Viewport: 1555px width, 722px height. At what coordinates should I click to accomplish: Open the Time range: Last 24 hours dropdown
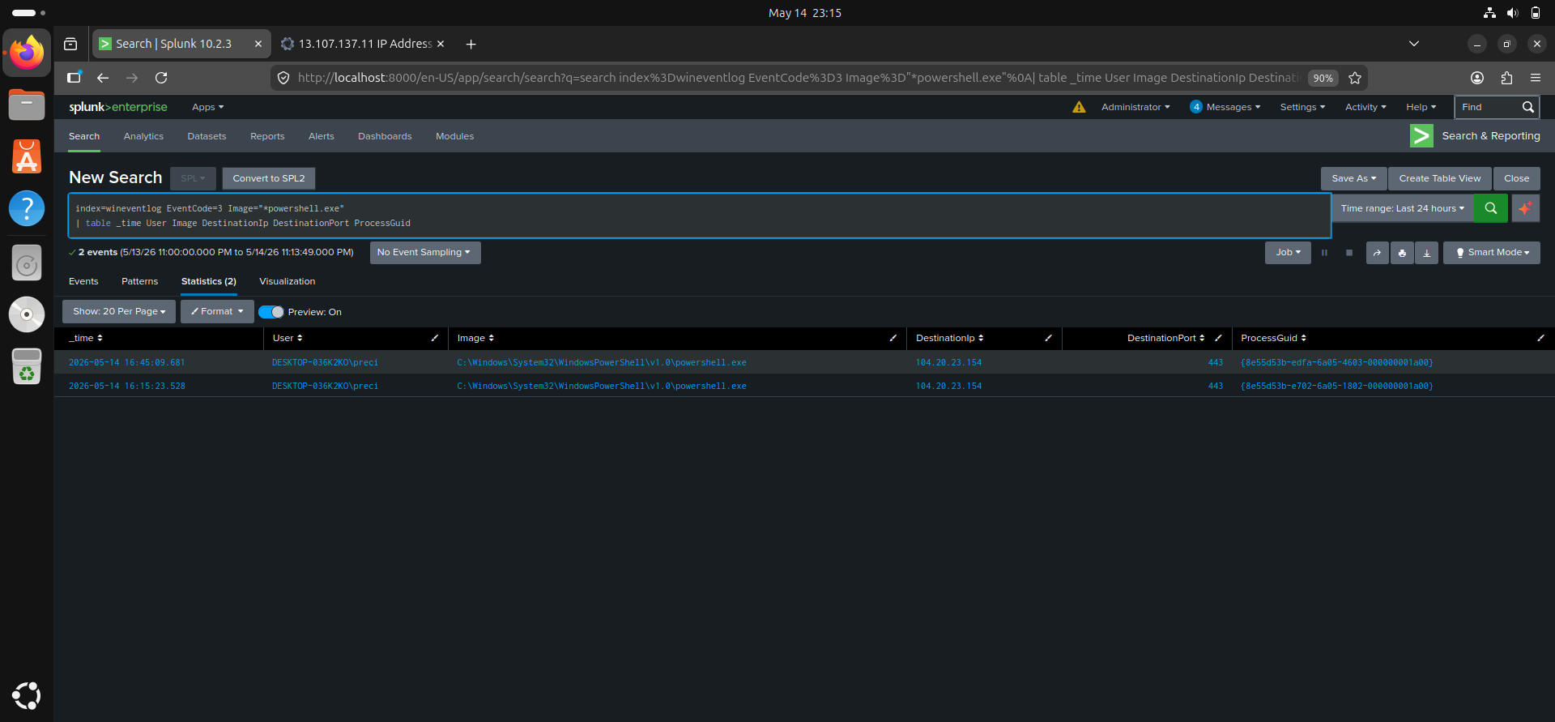tap(1402, 208)
